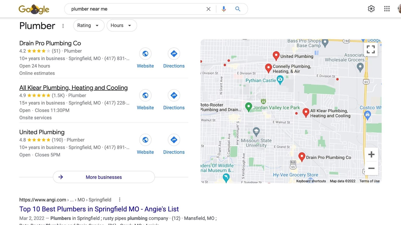This screenshot has height=225, width=401.
Task: Click the Google logo
Action: (x=34, y=9)
